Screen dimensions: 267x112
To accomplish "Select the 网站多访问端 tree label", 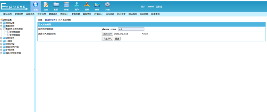I will [12, 47].
